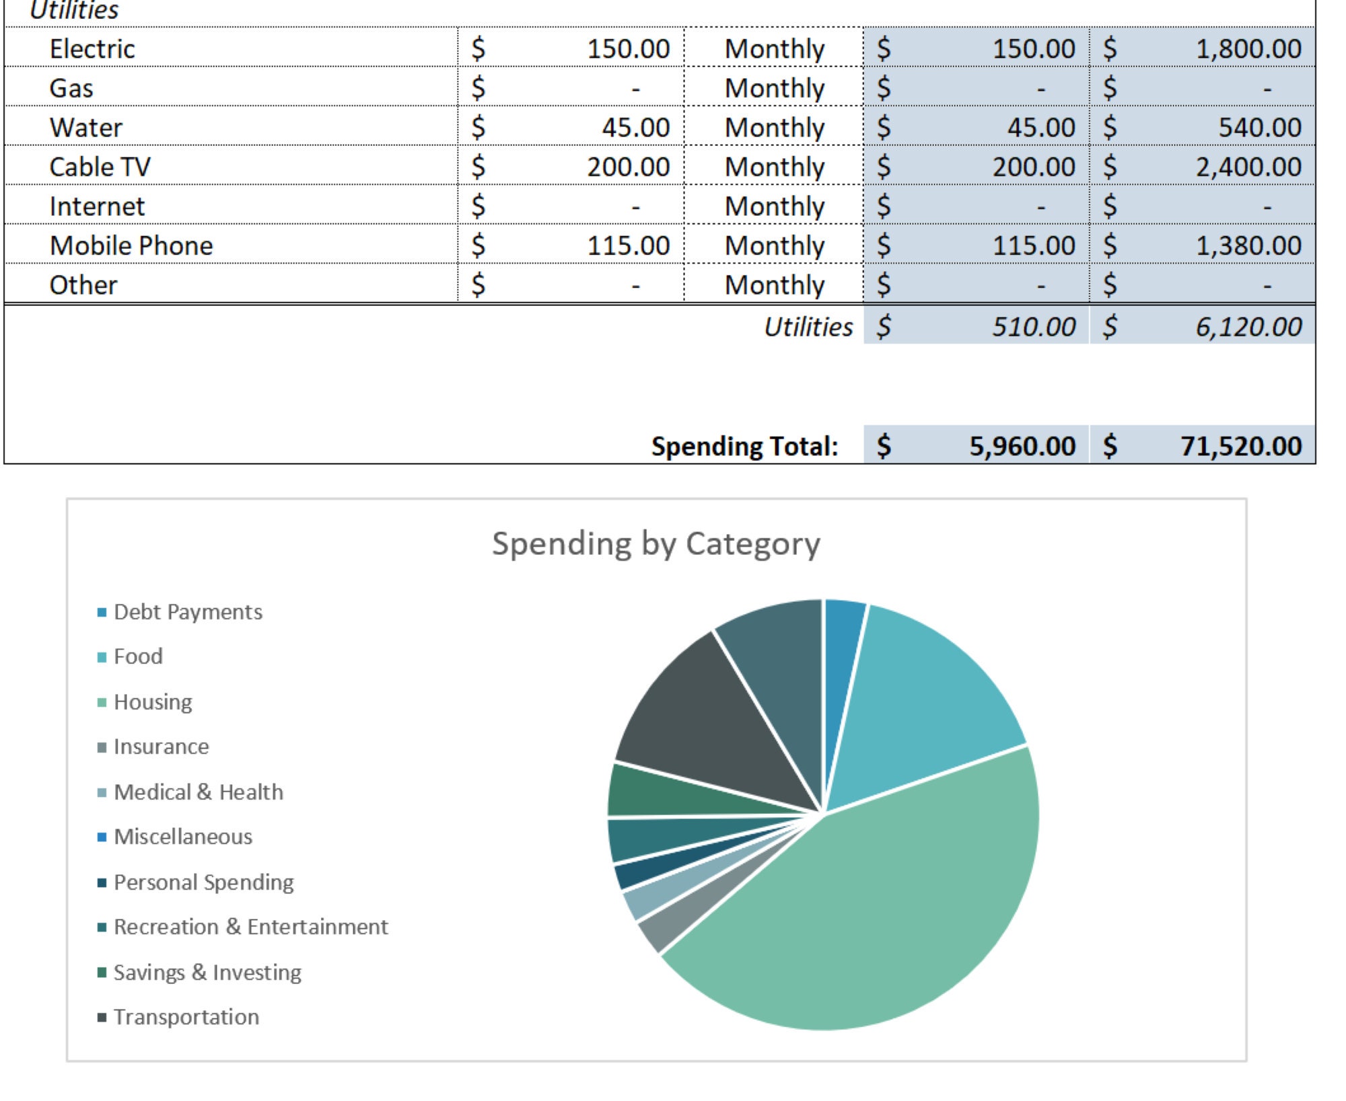Select the Food legend marker
Viewport: 1346px width, 1101px height.
coord(102,657)
